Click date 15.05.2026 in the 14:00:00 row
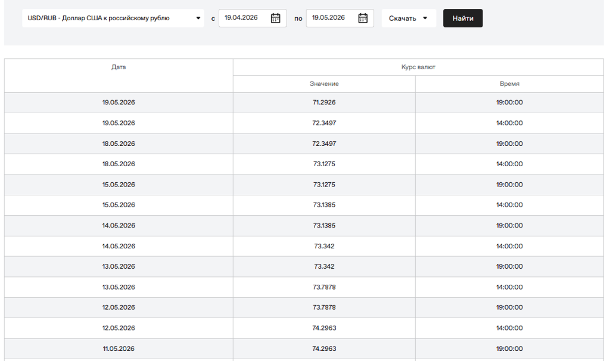610x361 pixels. pyautogui.click(x=119, y=204)
